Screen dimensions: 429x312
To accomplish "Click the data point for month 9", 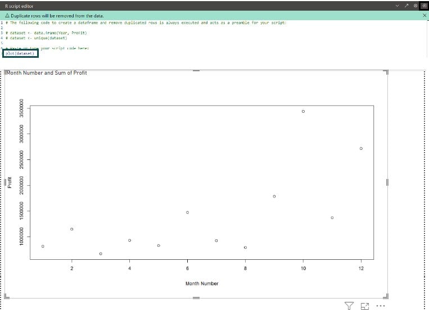I will coord(274,196).
